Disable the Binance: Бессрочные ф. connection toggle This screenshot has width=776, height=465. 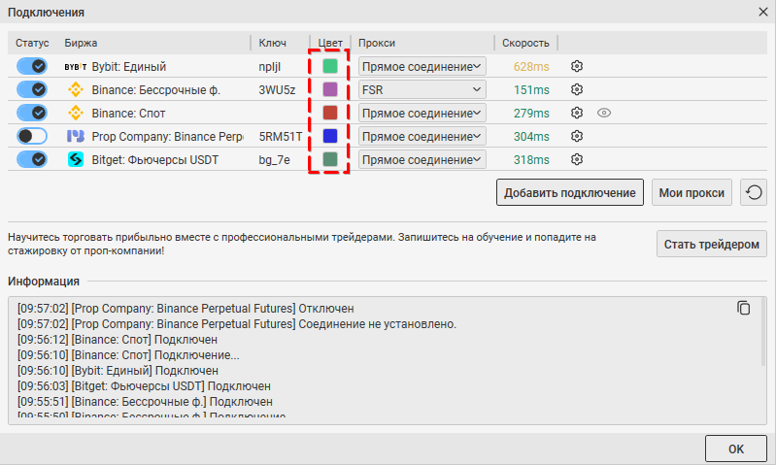click(x=32, y=89)
